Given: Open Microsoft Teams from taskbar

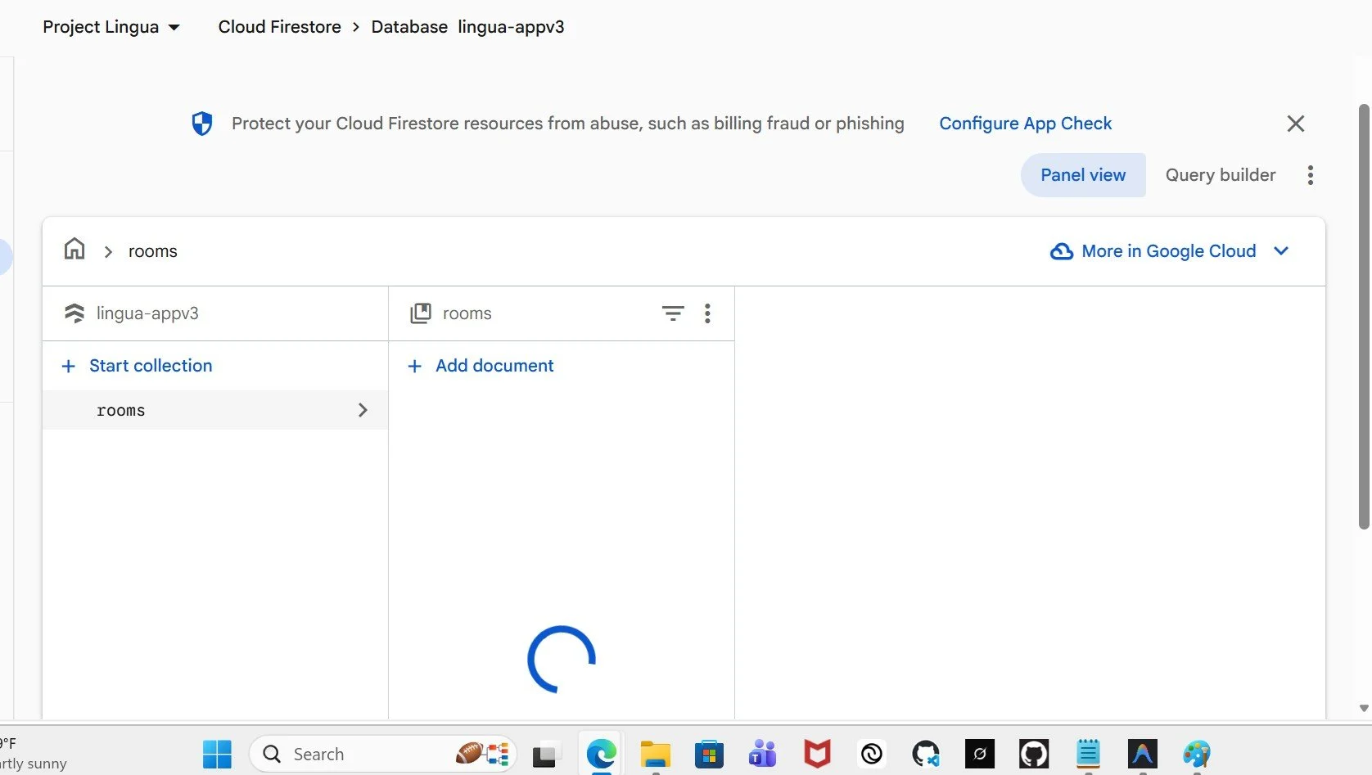Looking at the screenshot, I should (763, 754).
